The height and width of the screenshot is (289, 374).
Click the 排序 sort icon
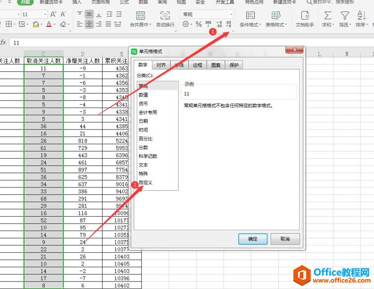click(x=361, y=16)
